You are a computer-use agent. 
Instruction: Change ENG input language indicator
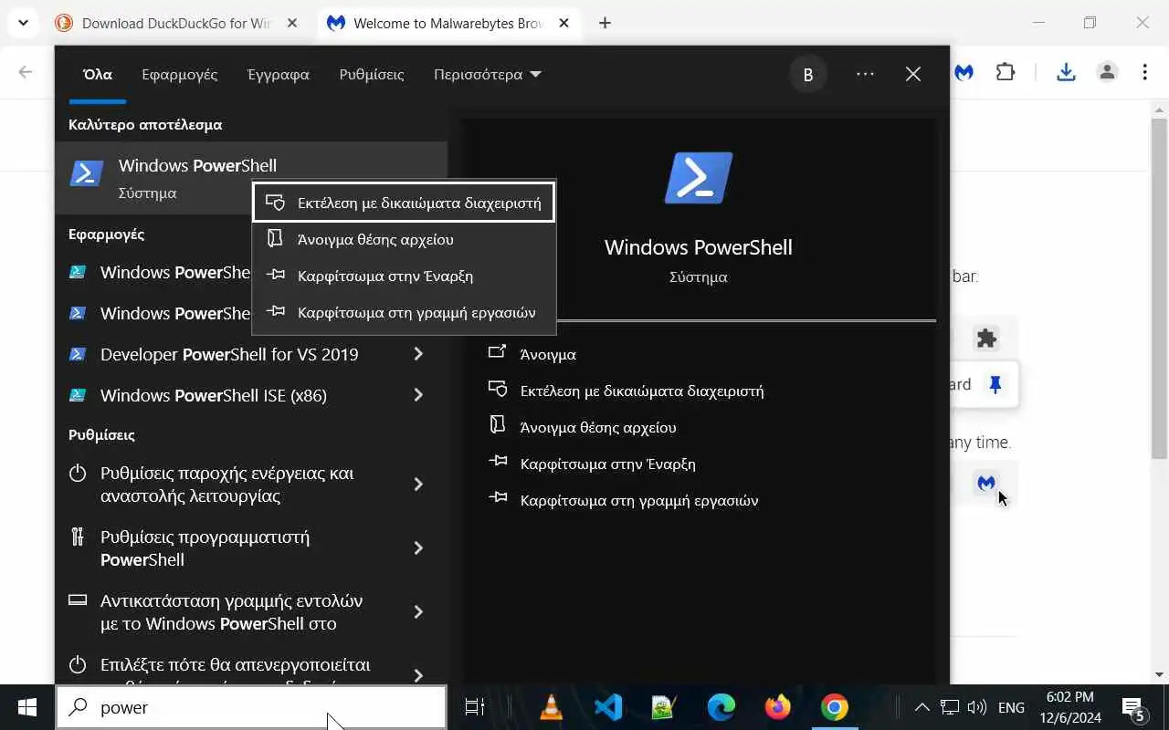coord(1011,707)
